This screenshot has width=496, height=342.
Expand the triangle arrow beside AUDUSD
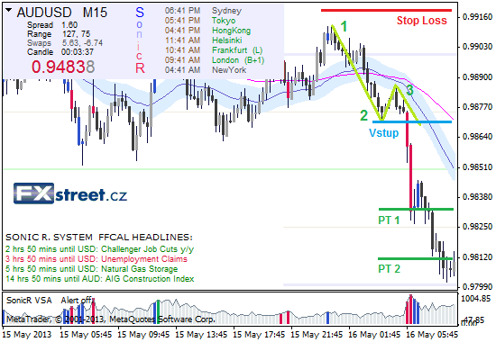coord(8,11)
